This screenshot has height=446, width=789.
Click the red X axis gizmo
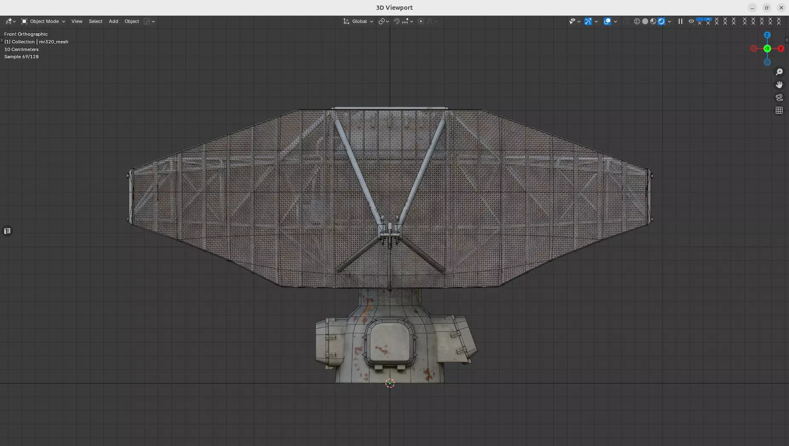tap(781, 49)
